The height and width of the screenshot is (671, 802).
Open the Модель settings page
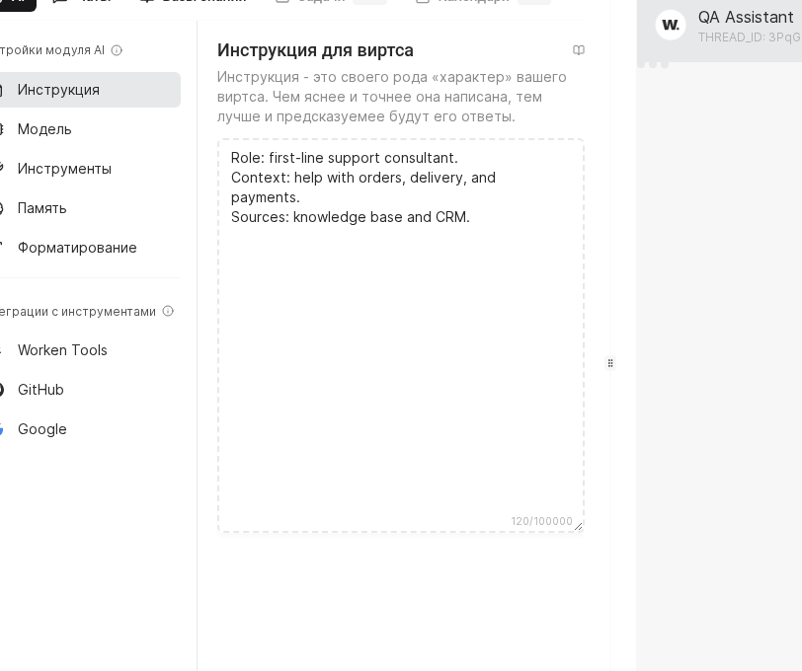43,129
